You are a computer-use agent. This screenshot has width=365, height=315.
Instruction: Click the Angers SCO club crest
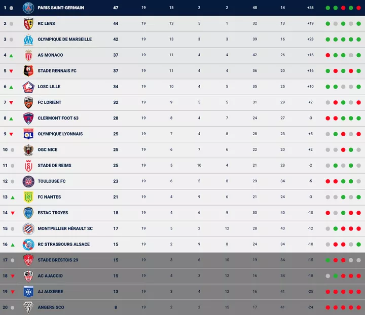tap(28, 307)
